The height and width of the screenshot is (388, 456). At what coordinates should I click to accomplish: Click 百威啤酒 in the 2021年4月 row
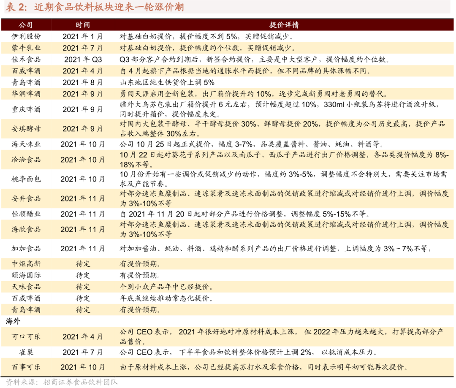(26, 71)
